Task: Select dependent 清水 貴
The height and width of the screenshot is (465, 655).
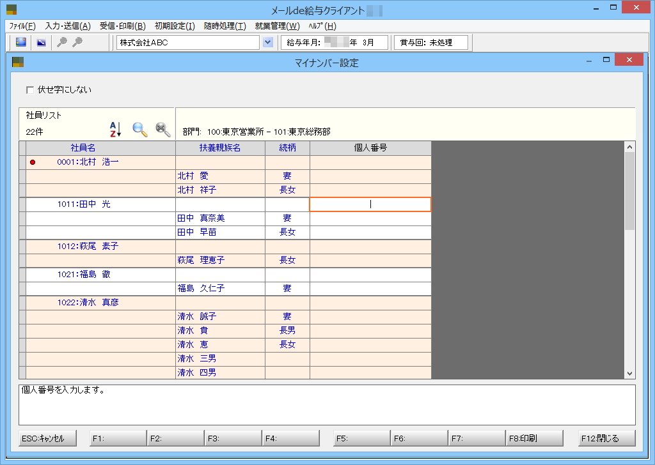Action: (x=220, y=331)
